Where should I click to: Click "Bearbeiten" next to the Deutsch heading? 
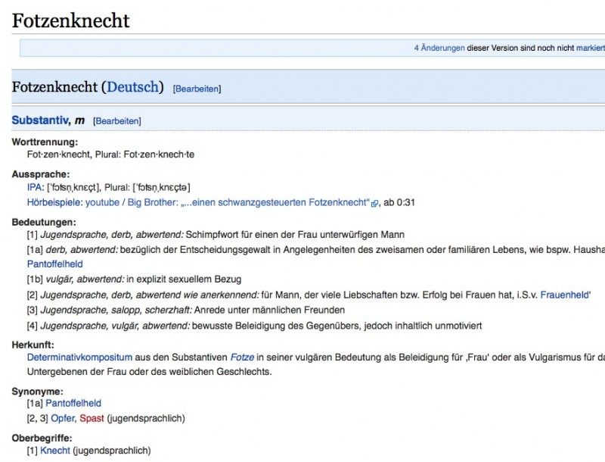197,89
